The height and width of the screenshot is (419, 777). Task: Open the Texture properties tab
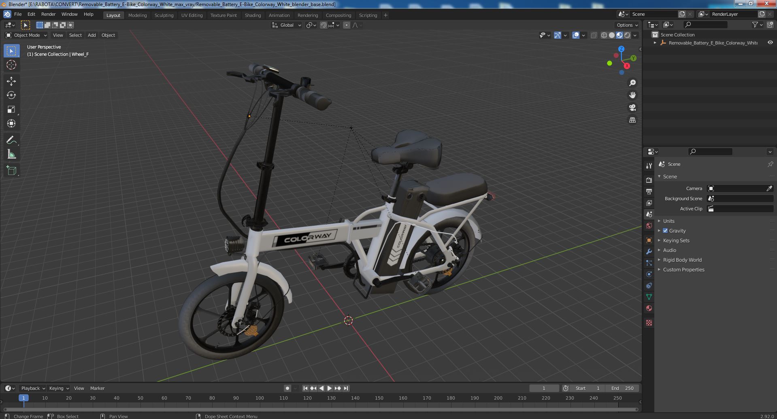(649, 323)
